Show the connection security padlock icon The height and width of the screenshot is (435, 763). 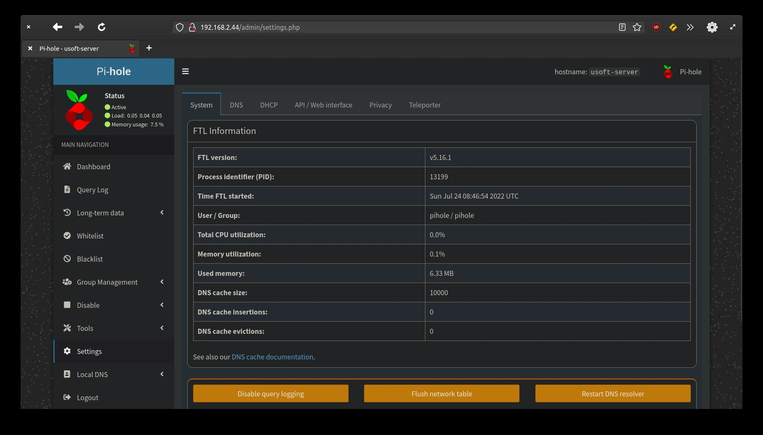192,27
